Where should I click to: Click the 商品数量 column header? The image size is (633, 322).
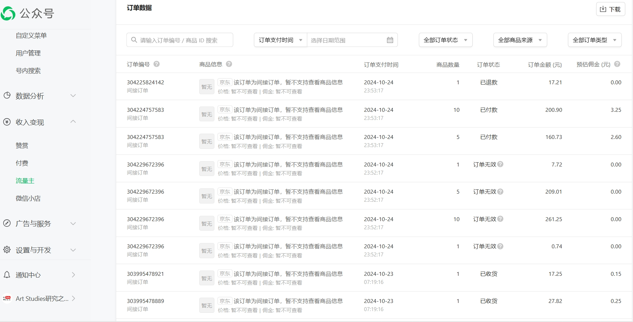pyautogui.click(x=448, y=65)
